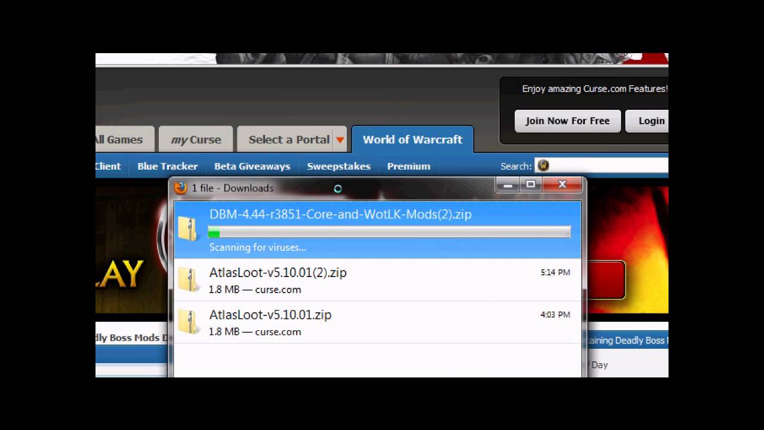Click zip folder icon for DBM-4.44 download
Image resolution: width=764 pixels, height=430 pixels.
click(x=188, y=229)
